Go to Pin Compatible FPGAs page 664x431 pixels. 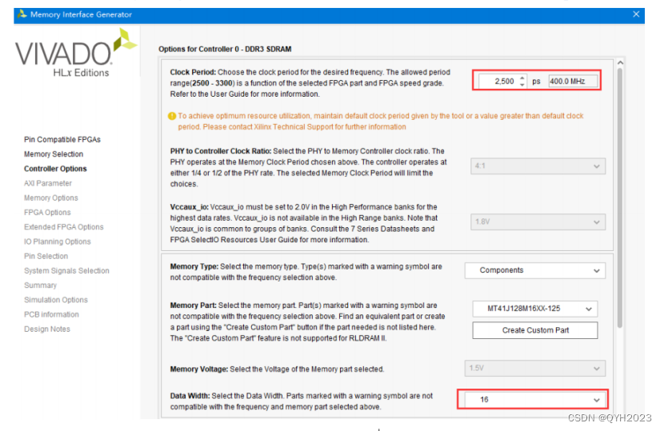pyautogui.click(x=62, y=140)
